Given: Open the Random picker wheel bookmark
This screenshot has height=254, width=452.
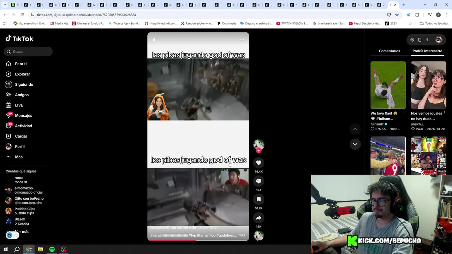Looking at the screenshot, I should pos(197,24).
